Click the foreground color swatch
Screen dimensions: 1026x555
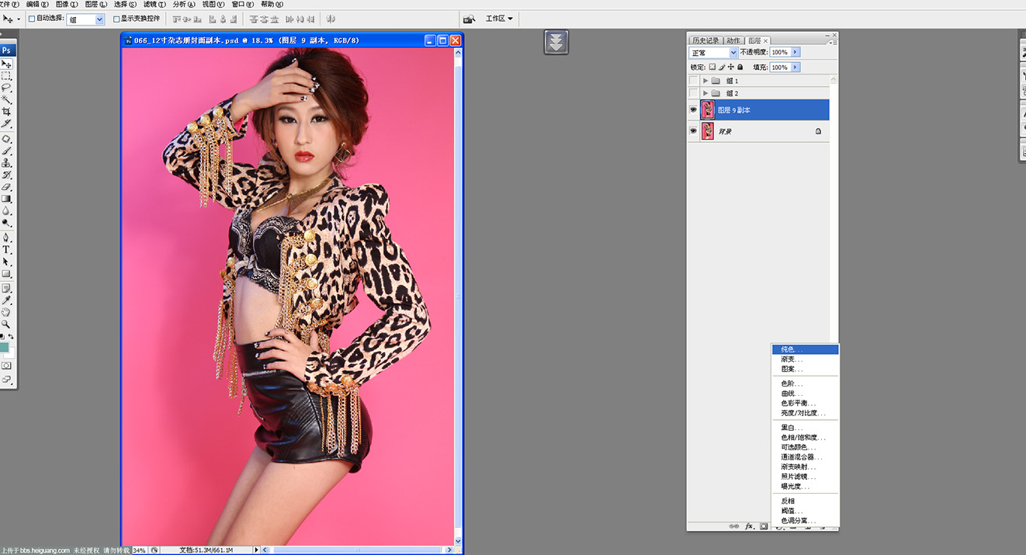[x=4, y=348]
